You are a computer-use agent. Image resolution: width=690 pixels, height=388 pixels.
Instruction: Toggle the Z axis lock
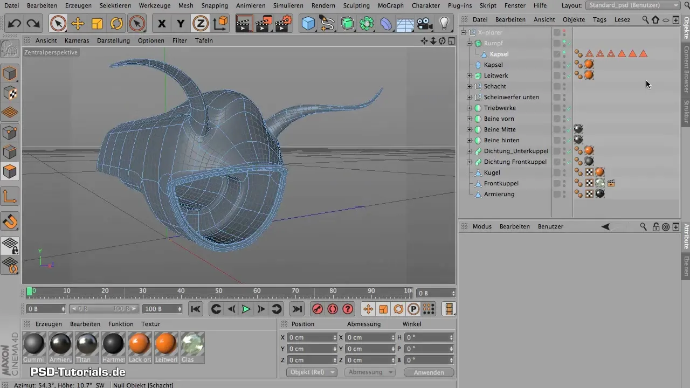(x=201, y=24)
